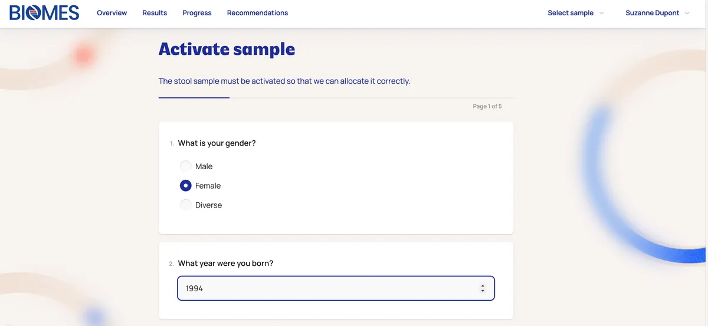Image resolution: width=708 pixels, height=326 pixels.
Task: Select the Male gender option
Action: 186,166
